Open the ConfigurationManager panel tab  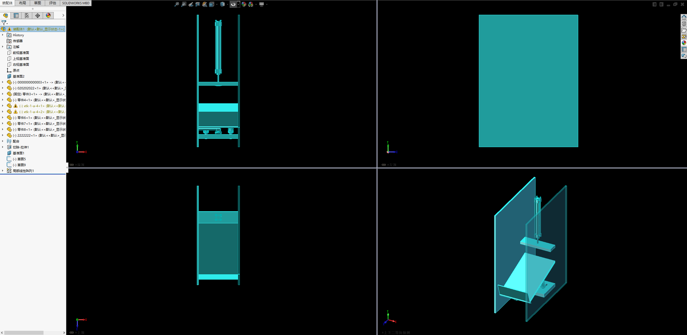point(27,16)
